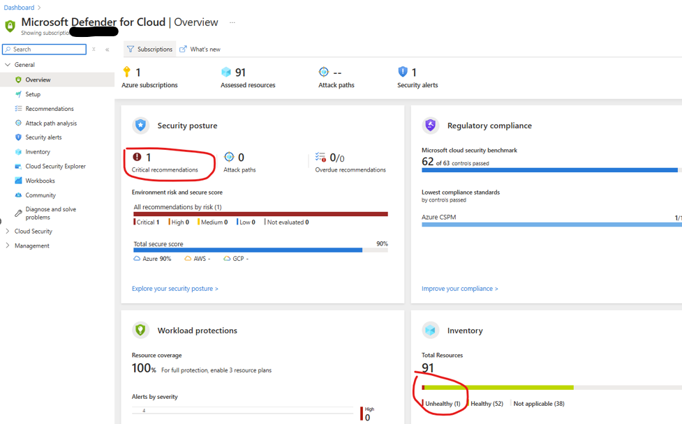This screenshot has width=682, height=424.
Task: Click the Inventory card cube icon
Action: 430,330
